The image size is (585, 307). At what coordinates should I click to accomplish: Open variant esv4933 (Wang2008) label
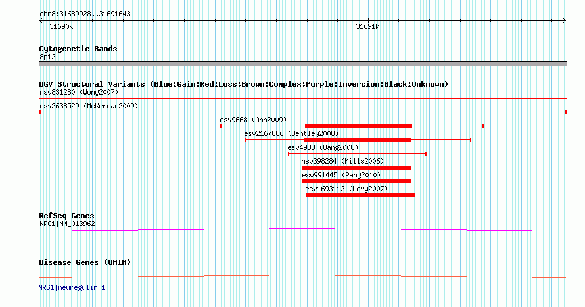click(323, 147)
